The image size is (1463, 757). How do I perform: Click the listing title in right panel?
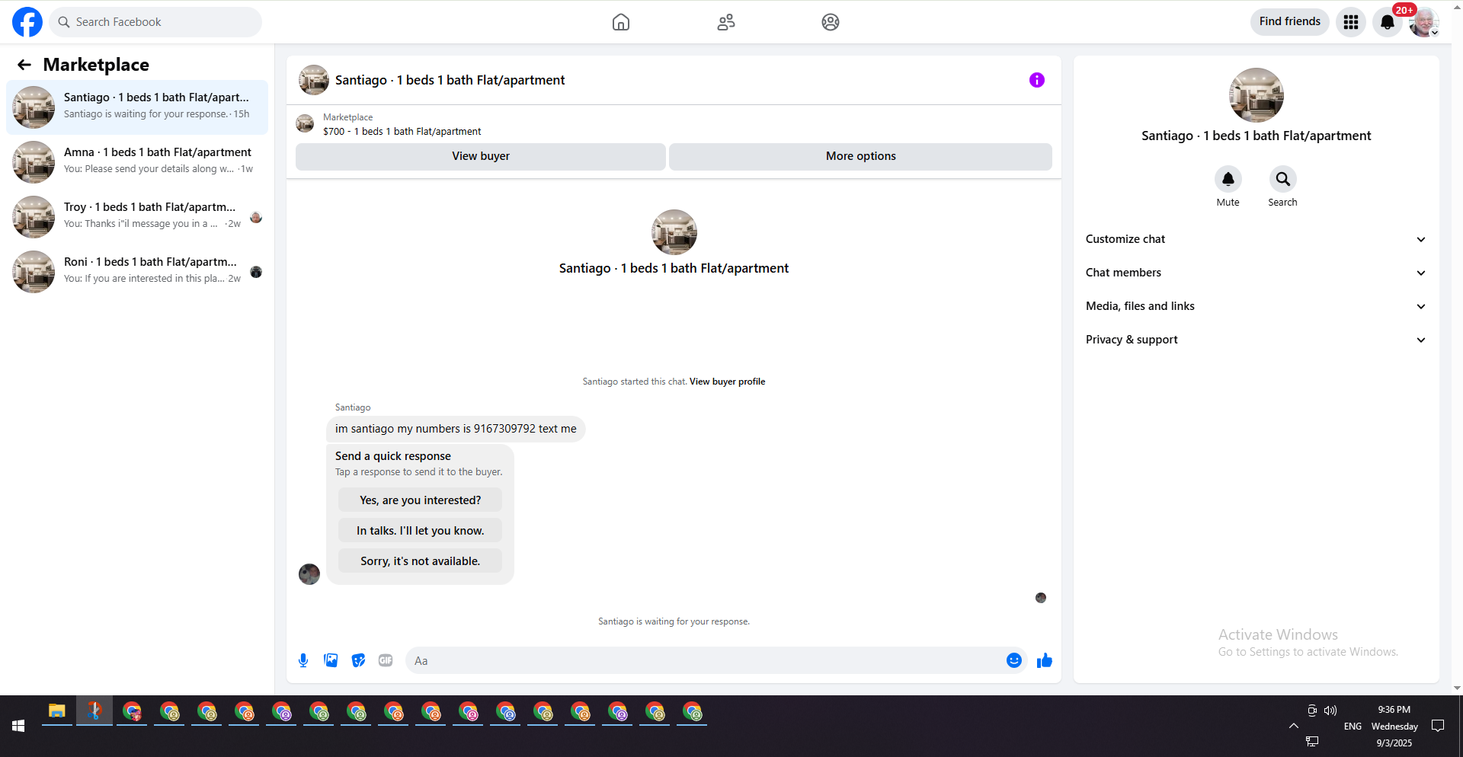pyautogui.click(x=1257, y=136)
